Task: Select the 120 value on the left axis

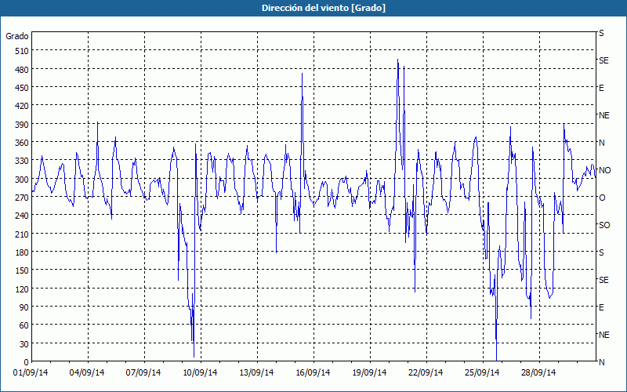Action: point(22,289)
